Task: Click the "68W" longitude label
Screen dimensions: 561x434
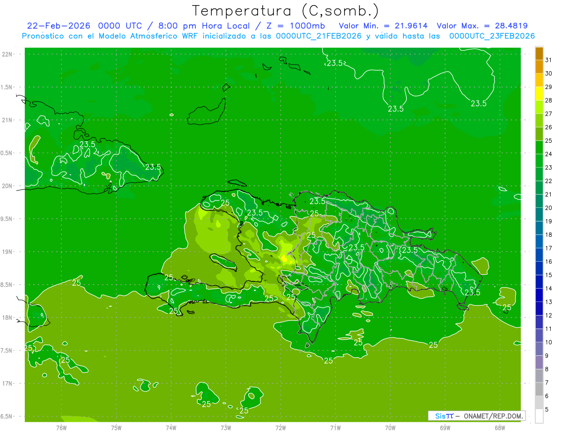Action: click(x=500, y=427)
